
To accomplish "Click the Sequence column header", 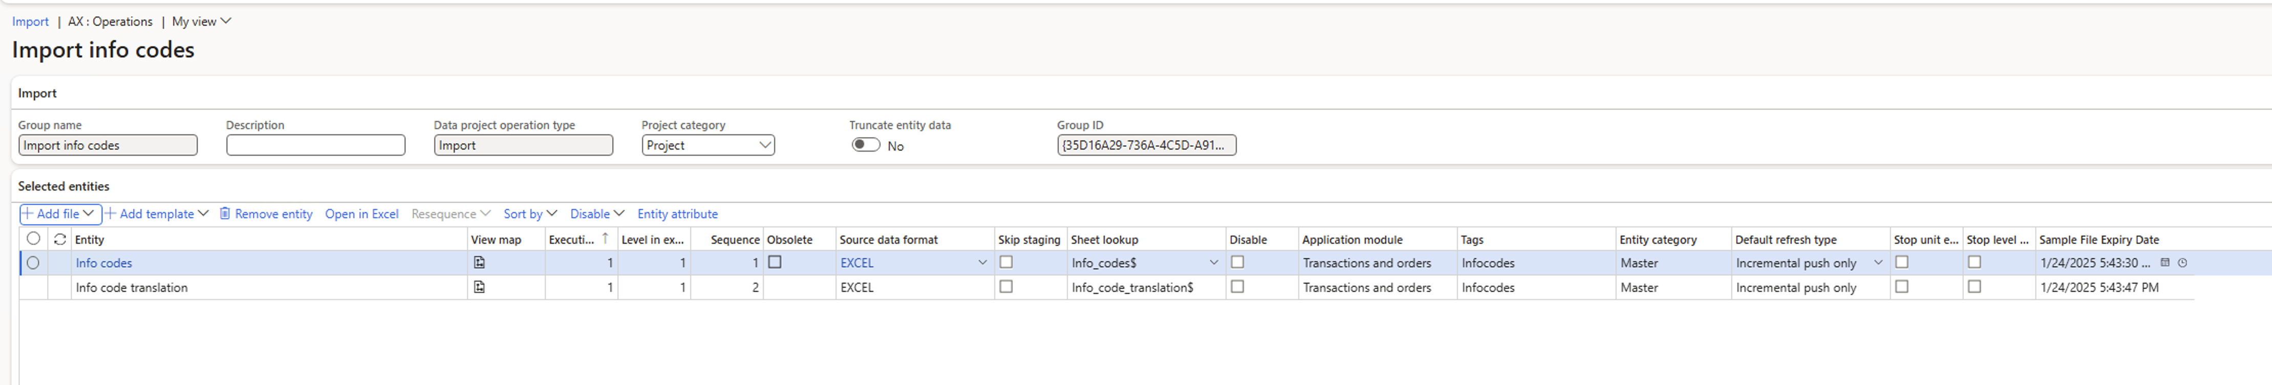I will pos(726,239).
